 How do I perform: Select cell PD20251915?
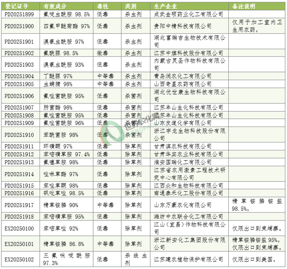pos(19,185)
